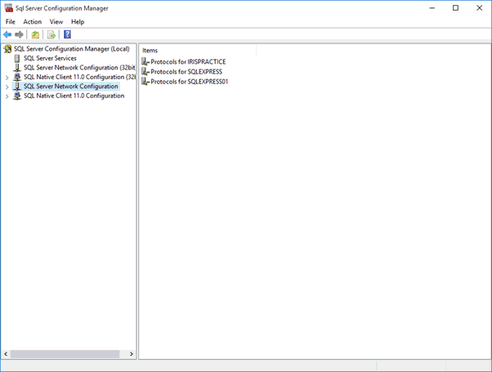Click the Up one level folder icon
Image resolution: width=492 pixels, height=372 pixels.
click(35, 34)
